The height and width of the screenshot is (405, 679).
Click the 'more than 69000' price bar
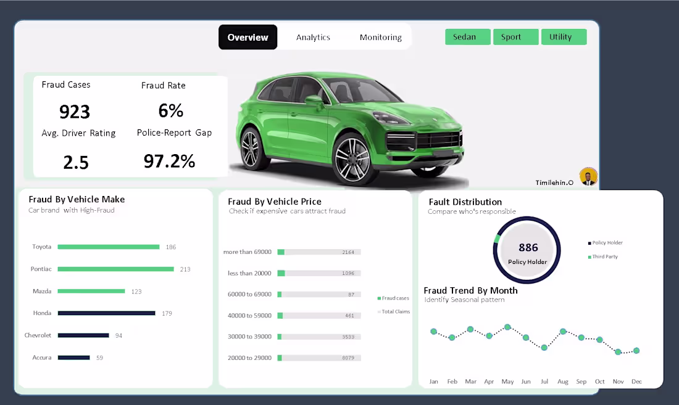point(319,252)
